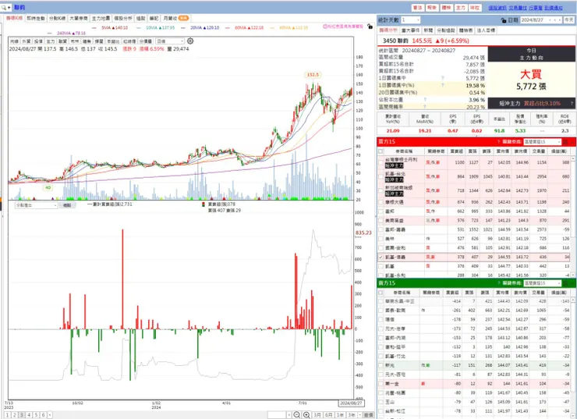Viewport: 577px width, 419px height.
Task: Check the 台灣摩根士丹利 row checkbox
Action: [381, 162]
